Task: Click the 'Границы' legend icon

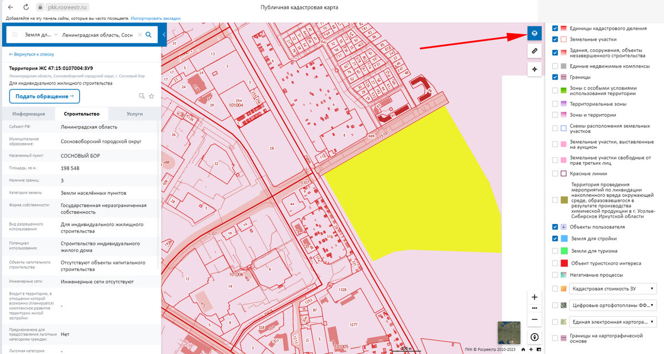Action: click(x=564, y=77)
